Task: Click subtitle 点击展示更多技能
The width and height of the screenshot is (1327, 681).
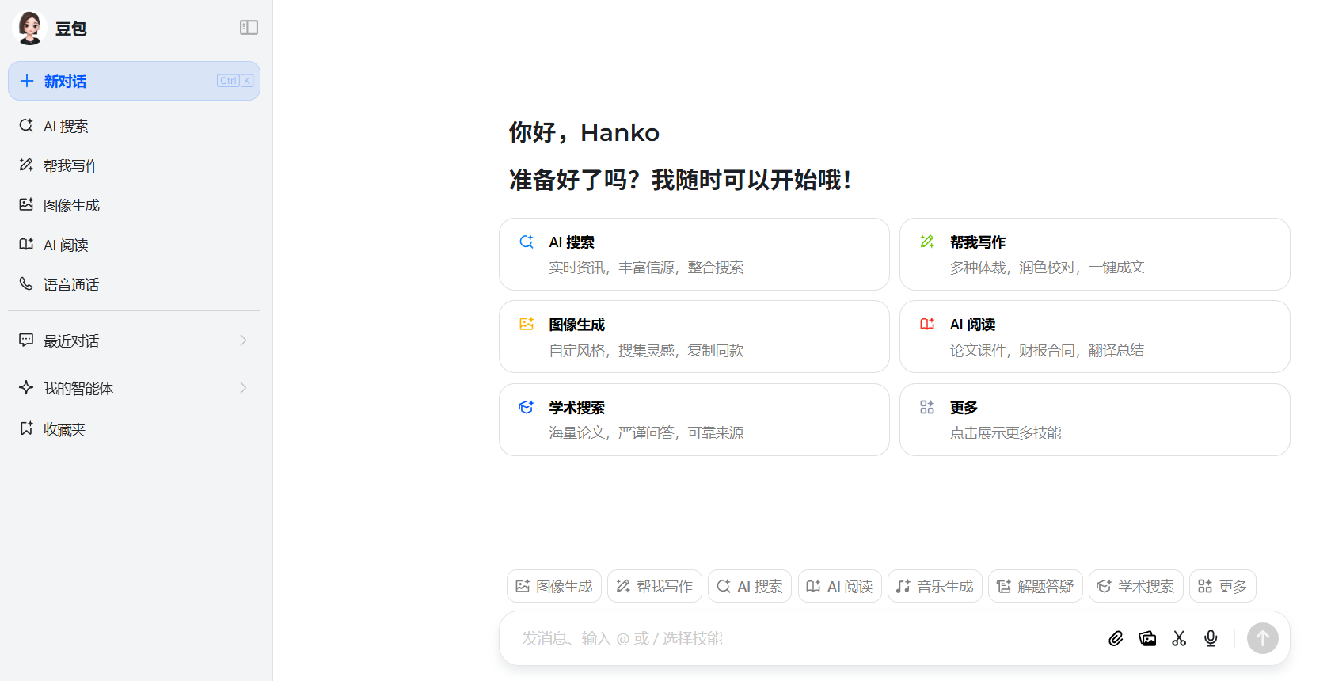Action: [1006, 433]
